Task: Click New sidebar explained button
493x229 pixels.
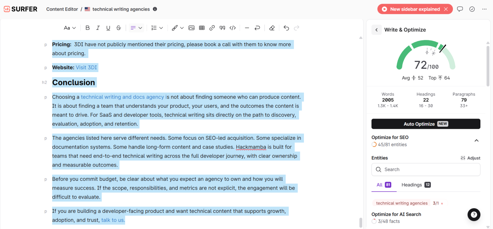Action: [x=411, y=9]
